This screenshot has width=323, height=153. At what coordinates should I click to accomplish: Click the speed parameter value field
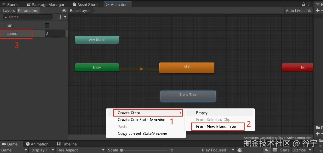[x=55, y=33]
